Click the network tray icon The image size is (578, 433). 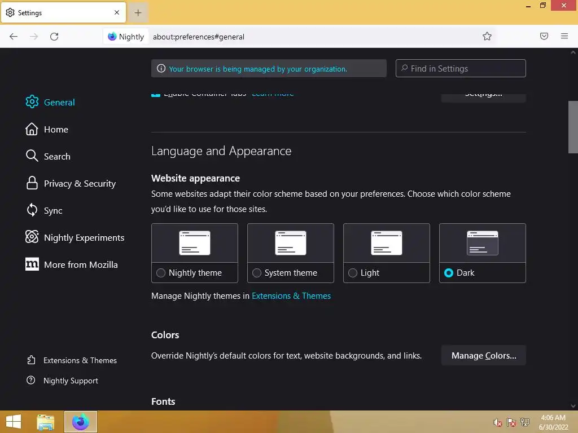(x=525, y=422)
